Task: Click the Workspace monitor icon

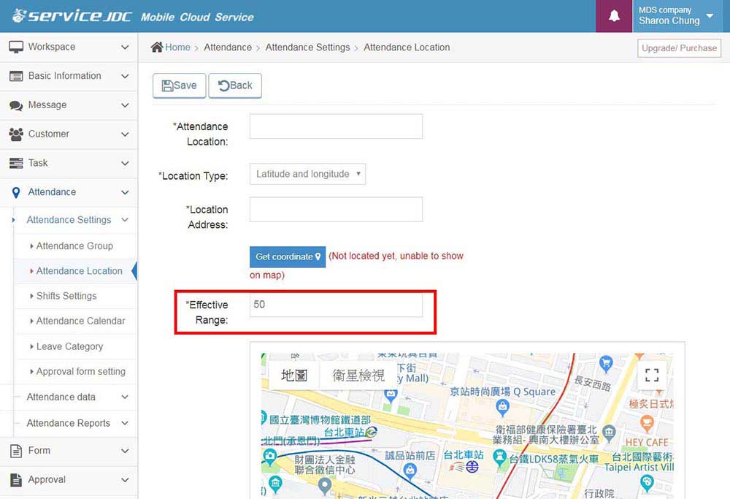Action: click(16, 47)
